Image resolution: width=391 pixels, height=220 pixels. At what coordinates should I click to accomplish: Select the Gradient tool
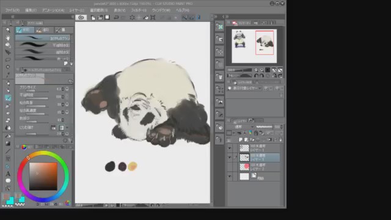[x=8, y=144]
